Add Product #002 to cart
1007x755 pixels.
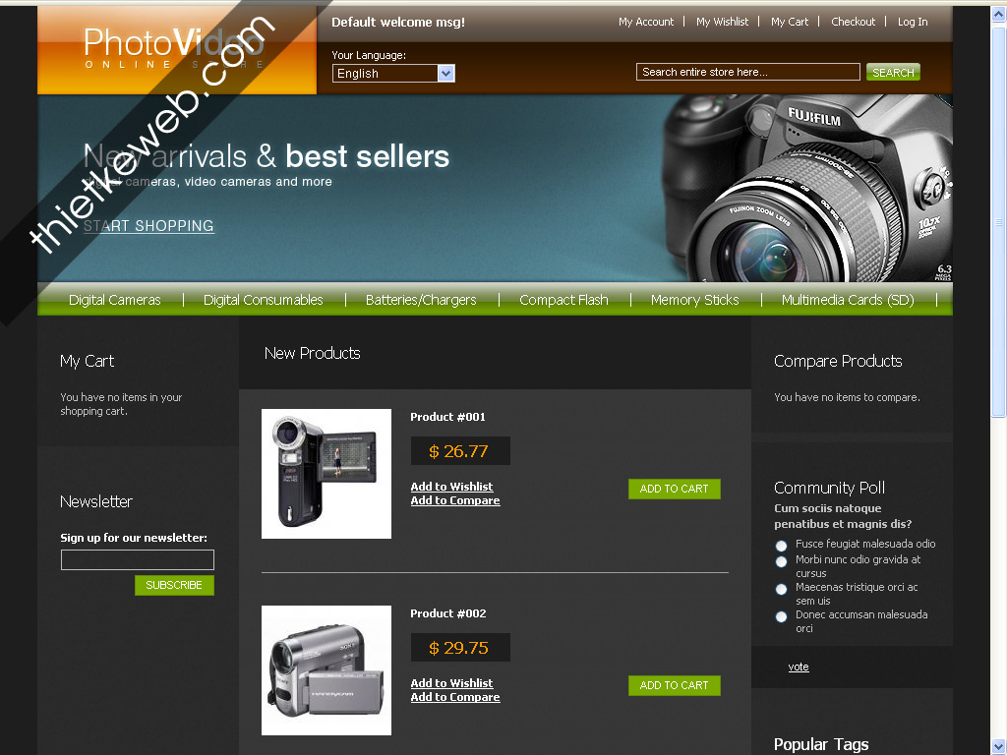675,685
